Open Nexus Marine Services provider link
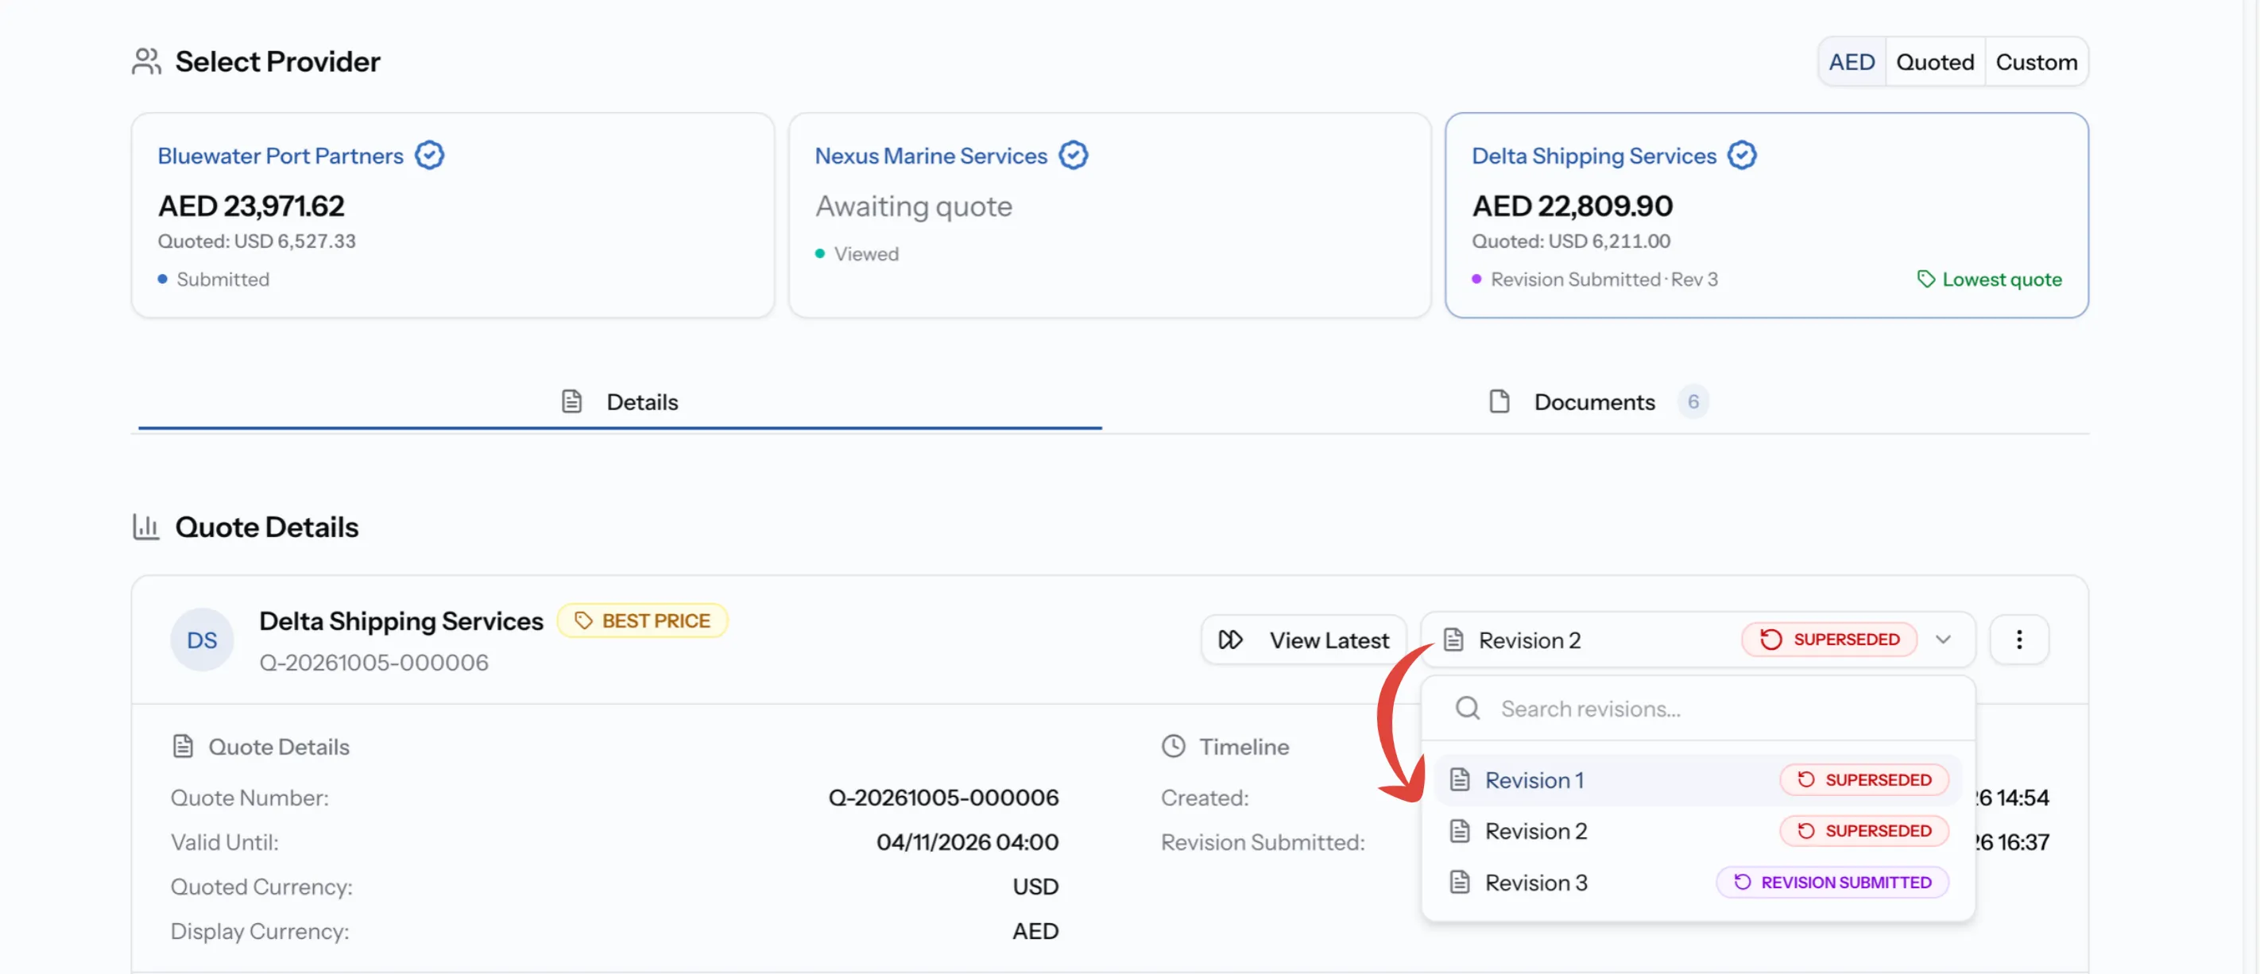 pos(931,155)
